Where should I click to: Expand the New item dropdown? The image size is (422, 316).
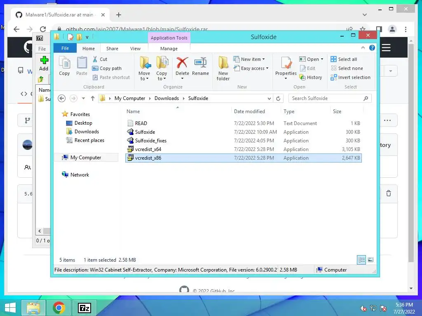point(249,59)
